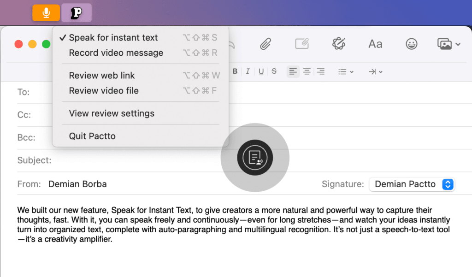Click into the Bcc field
This screenshot has width=472, height=277.
point(244,138)
